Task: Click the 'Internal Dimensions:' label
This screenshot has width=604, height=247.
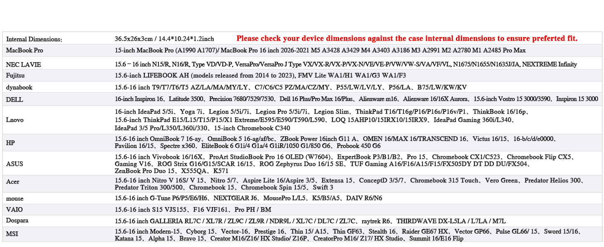Action: pyautogui.click(x=34, y=39)
